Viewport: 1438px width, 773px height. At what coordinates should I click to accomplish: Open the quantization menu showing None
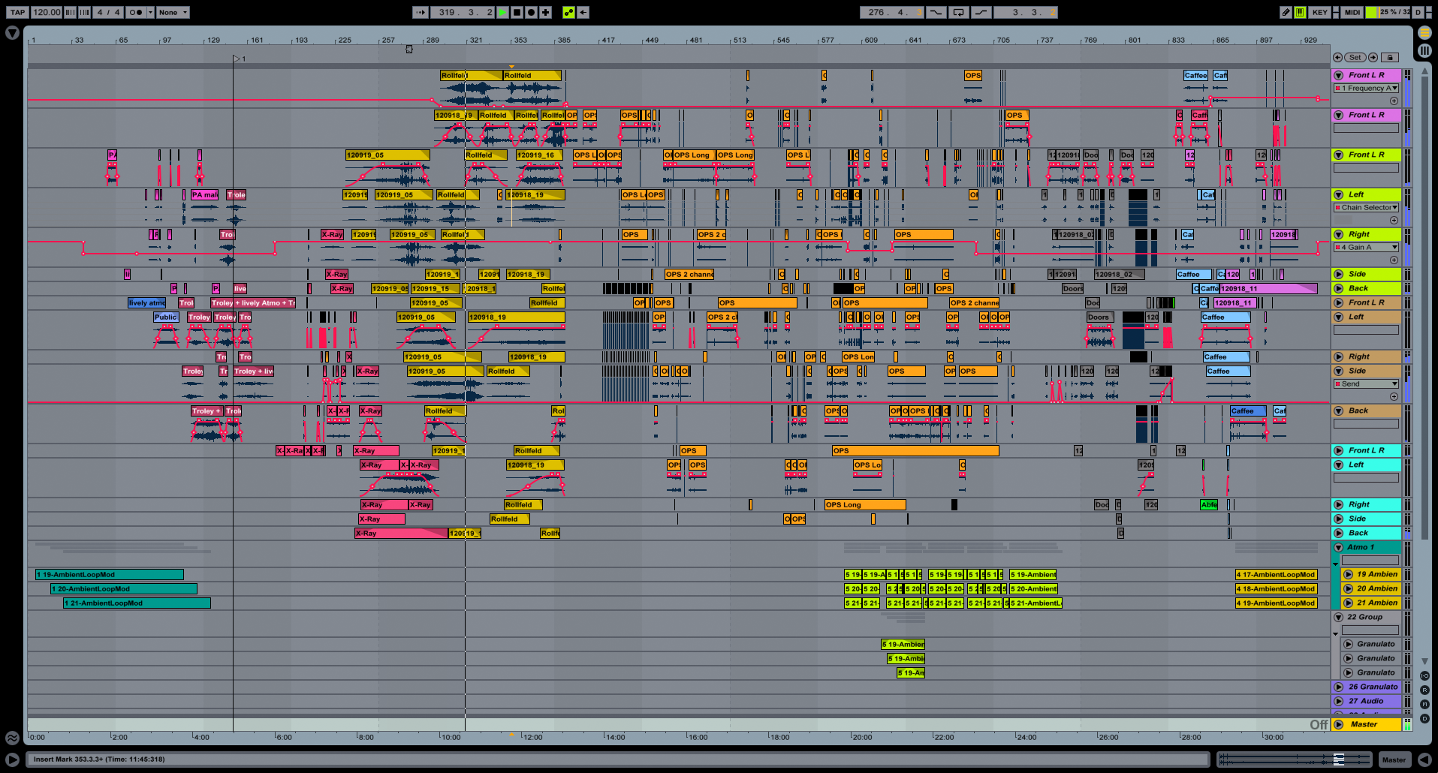[x=173, y=12]
